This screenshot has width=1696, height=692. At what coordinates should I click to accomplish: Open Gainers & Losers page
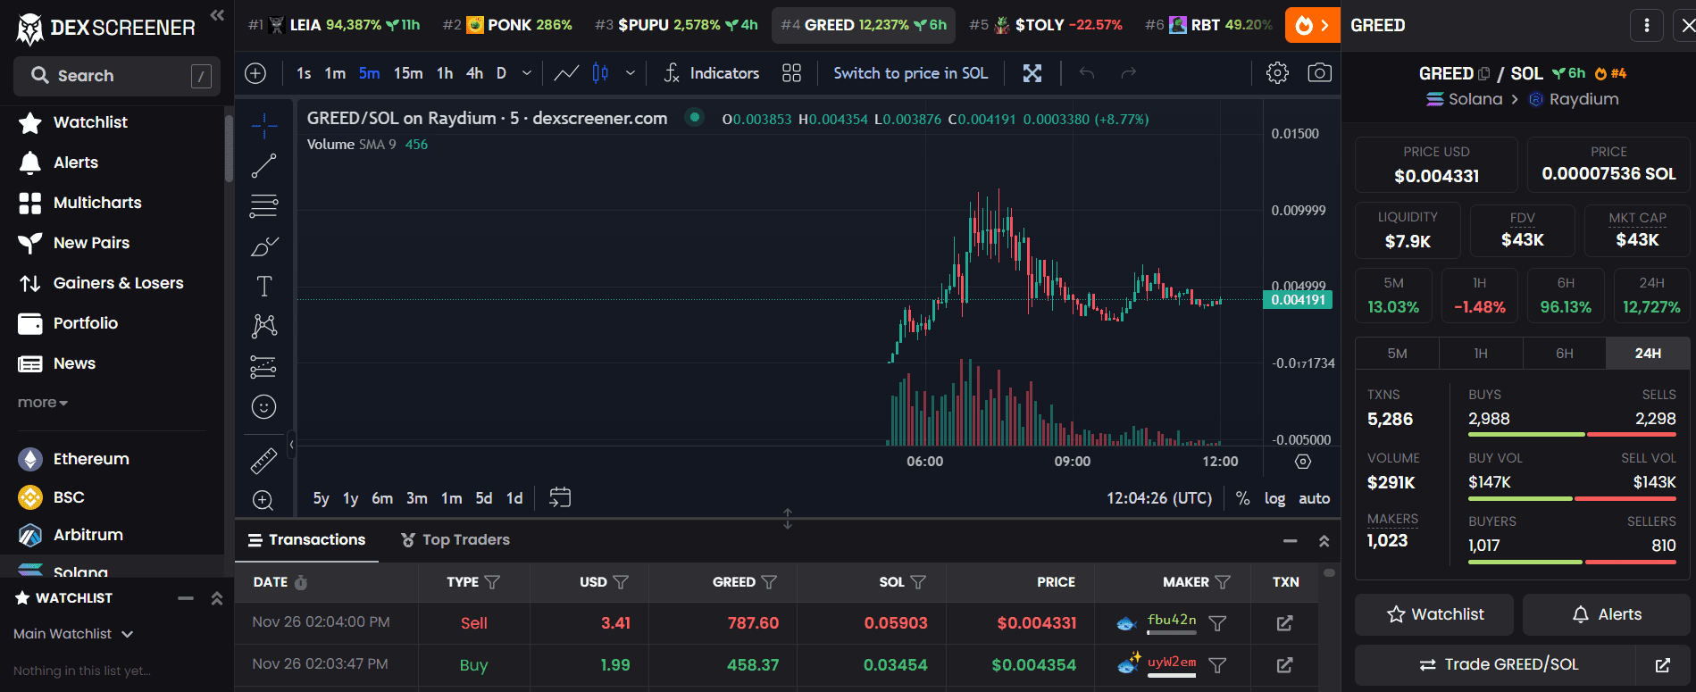coord(118,283)
